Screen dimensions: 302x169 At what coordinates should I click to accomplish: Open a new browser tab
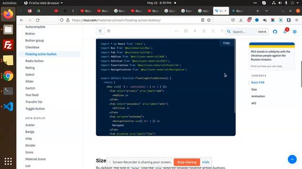tap(258, 11)
